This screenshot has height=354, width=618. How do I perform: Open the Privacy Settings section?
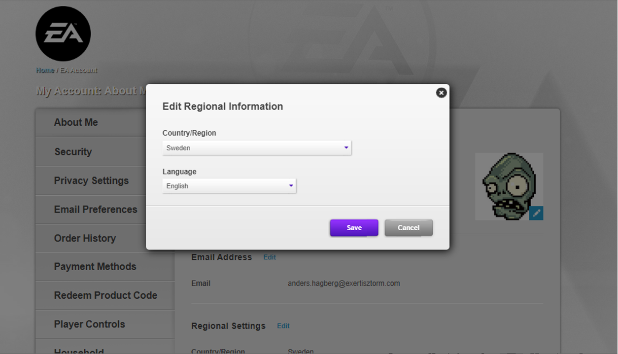click(91, 181)
